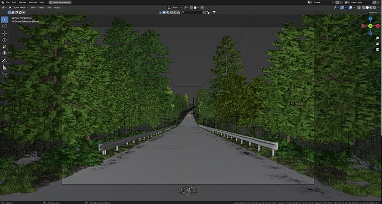Set selection mode to extend
This screenshot has height=204, width=382.
(x=13, y=12)
